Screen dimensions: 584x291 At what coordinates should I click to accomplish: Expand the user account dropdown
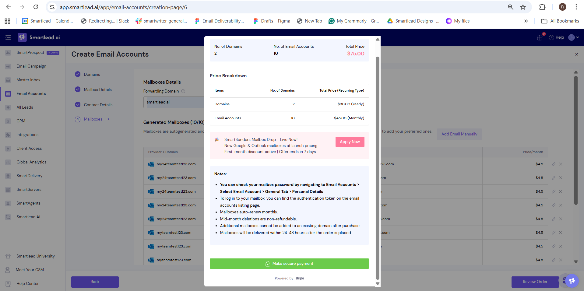point(574,37)
